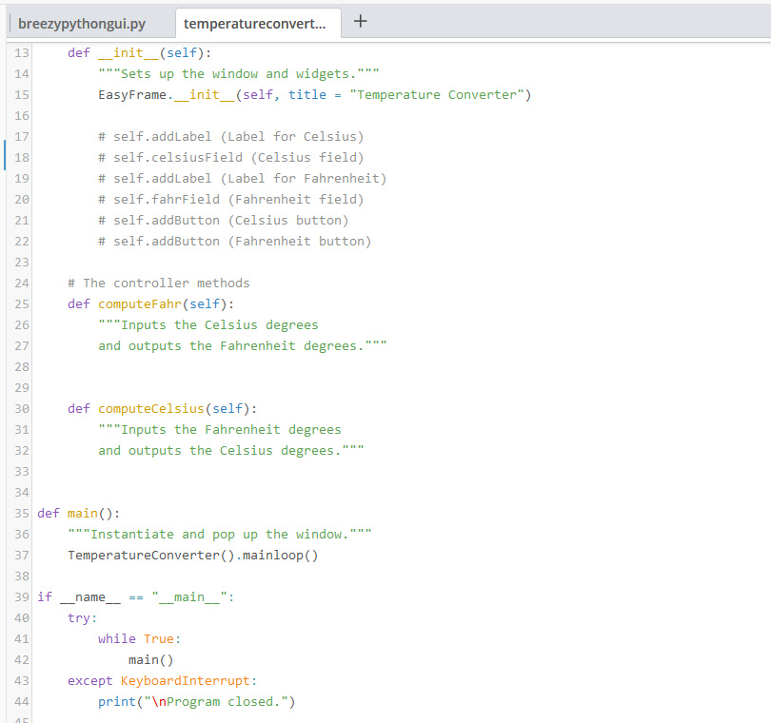Click line number 13 in the gutter
The width and height of the screenshot is (771, 723).
click(x=21, y=52)
